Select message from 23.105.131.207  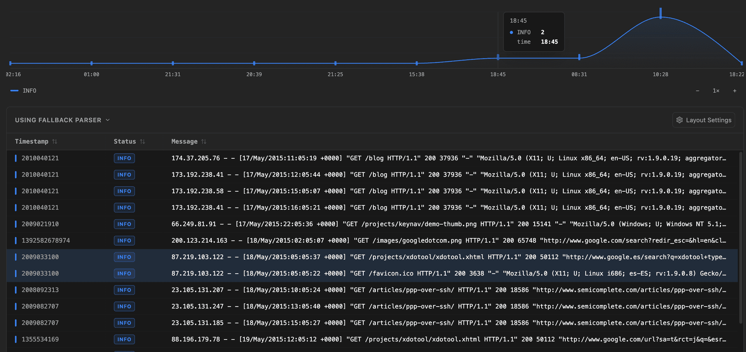point(449,290)
